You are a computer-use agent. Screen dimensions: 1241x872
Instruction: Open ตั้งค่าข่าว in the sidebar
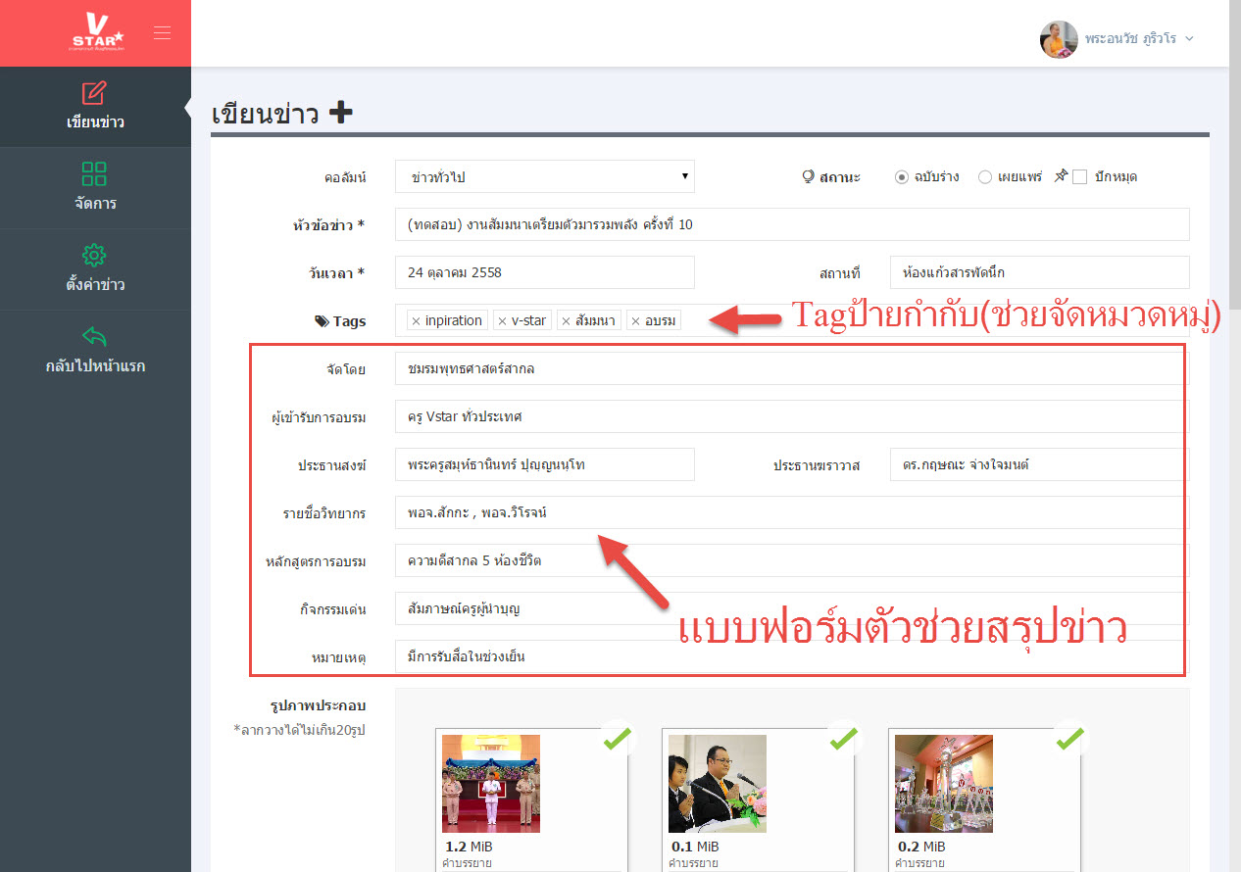[x=95, y=268]
